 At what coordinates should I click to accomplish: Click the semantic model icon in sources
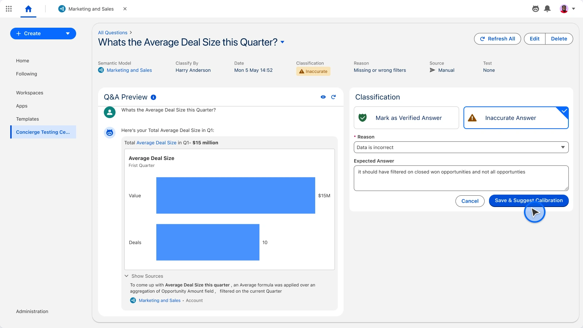pyautogui.click(x=133, y=300)
